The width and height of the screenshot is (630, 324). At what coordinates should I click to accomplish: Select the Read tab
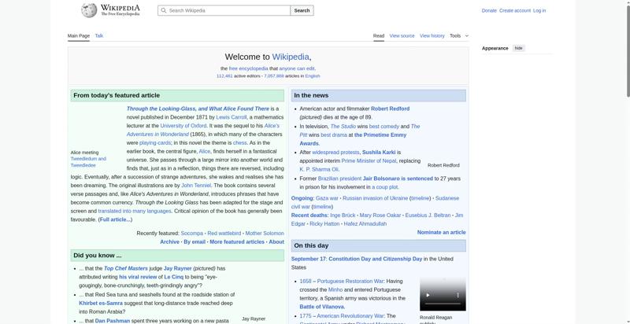pyautogui.click(x=379, y=35)
